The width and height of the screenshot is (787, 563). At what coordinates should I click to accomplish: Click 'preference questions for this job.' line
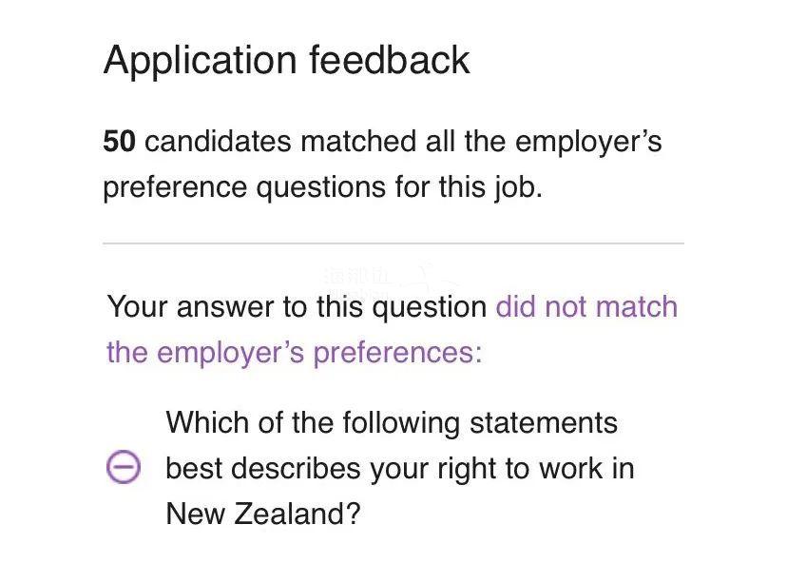pyautogui.click(x=323, y=187)
